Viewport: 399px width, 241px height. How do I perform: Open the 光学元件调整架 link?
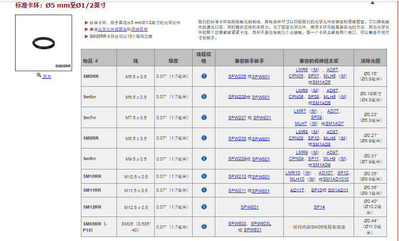coord(112,29)
